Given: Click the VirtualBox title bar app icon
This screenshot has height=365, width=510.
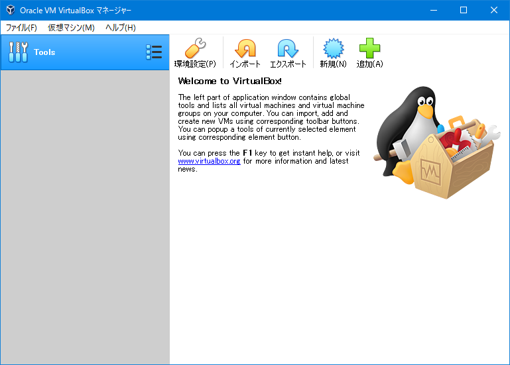Looking at the screenshot, I should (11, 10).
